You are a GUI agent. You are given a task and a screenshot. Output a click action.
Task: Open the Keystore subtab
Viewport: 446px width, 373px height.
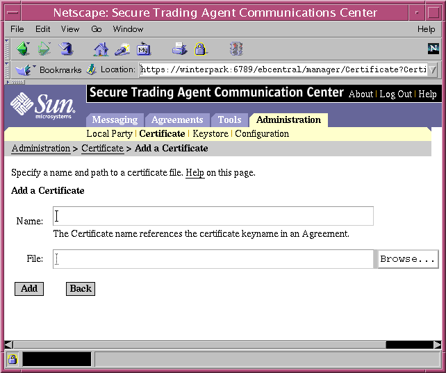[210, 133]
